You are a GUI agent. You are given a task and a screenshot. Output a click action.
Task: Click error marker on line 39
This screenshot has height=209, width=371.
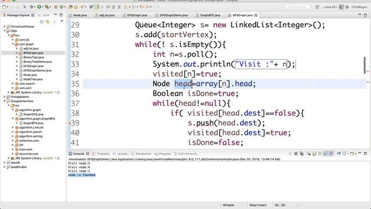[70, 123]
